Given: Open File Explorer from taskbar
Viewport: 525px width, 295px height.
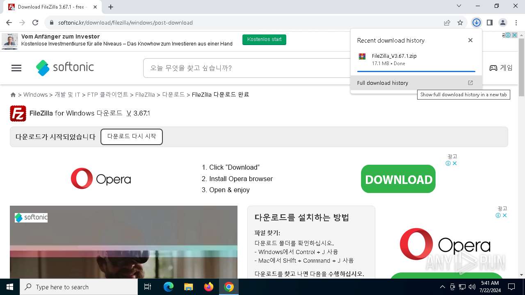Looking at the screenshot, I should 189,287.
